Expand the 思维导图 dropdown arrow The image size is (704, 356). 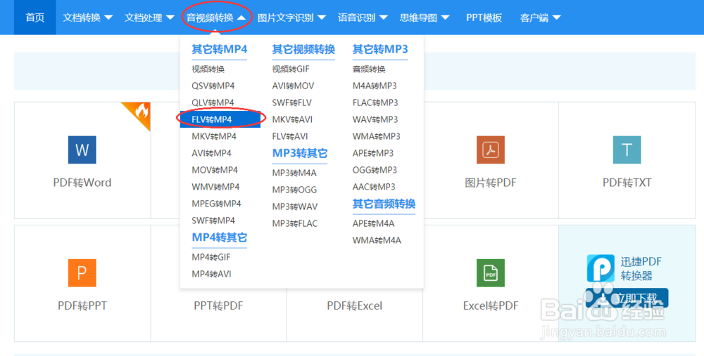446,18
